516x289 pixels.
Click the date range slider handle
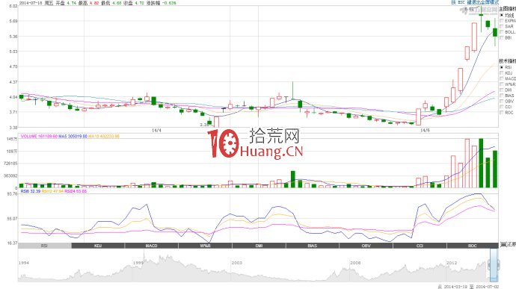click(x=494, y=264)
